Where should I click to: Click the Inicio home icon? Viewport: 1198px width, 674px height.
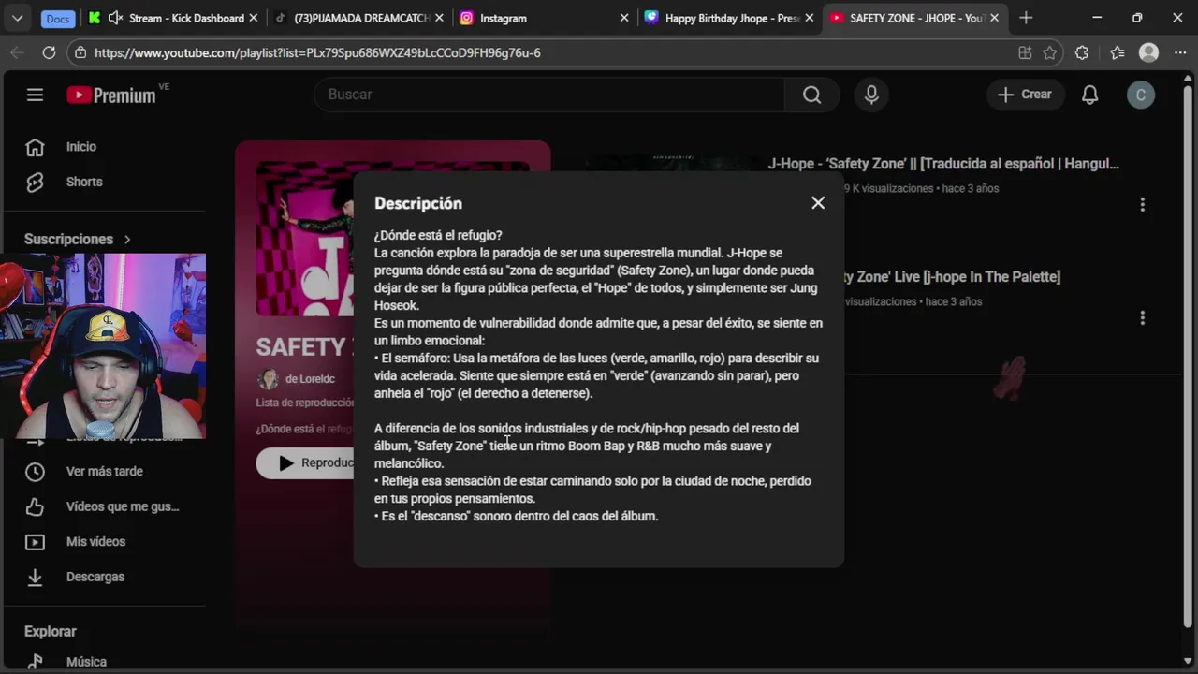click(35, 147)
